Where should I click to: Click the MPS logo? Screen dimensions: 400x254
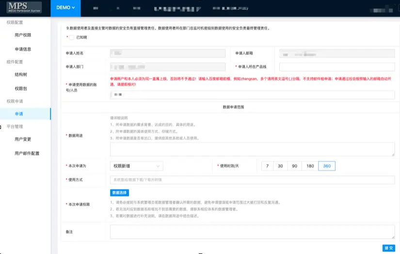click(24, 7)
